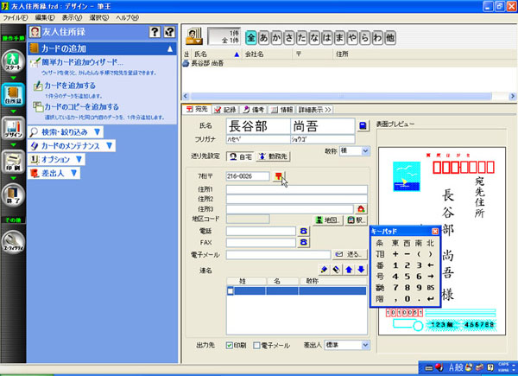Filter list by the あ index button
Screen dimensions: 518x376
tap(264, 38)
